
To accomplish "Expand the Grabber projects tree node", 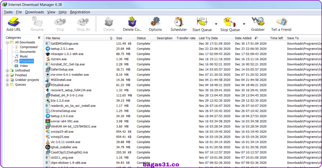I will pyautogui.click(x=7, y=80).
